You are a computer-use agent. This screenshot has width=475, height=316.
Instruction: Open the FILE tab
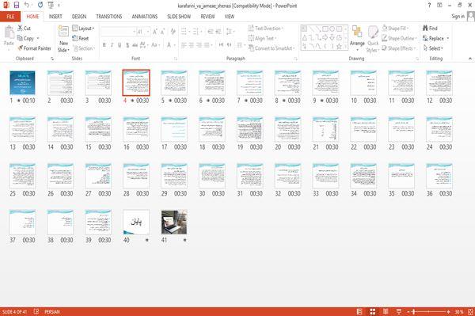coord(10,17)
